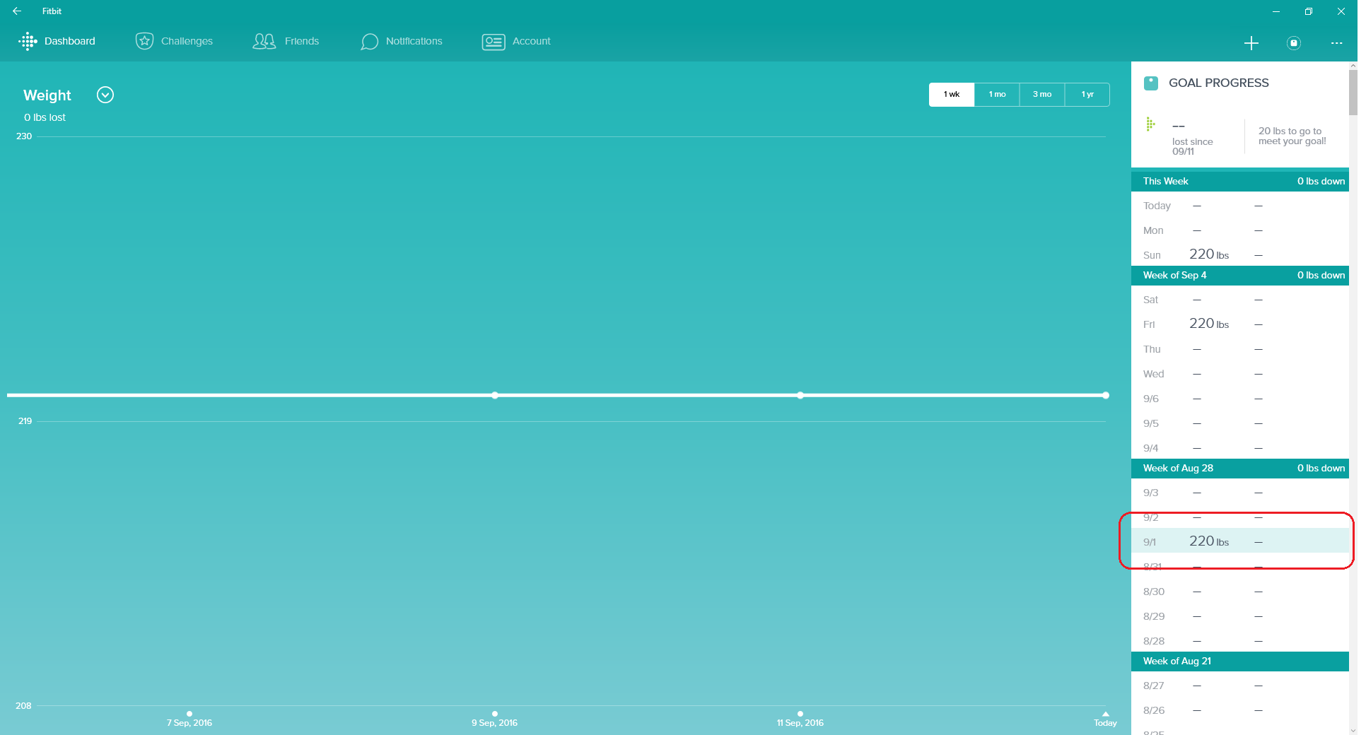This screenshot has width=1366, height=735.
Task: Select the 9/4 weight log row
Action: click(x=1239, y=447)
